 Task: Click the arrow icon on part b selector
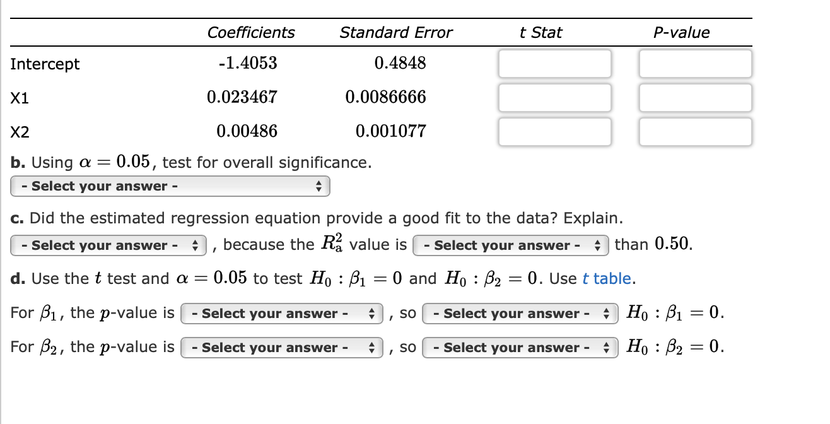pos(320,186)
